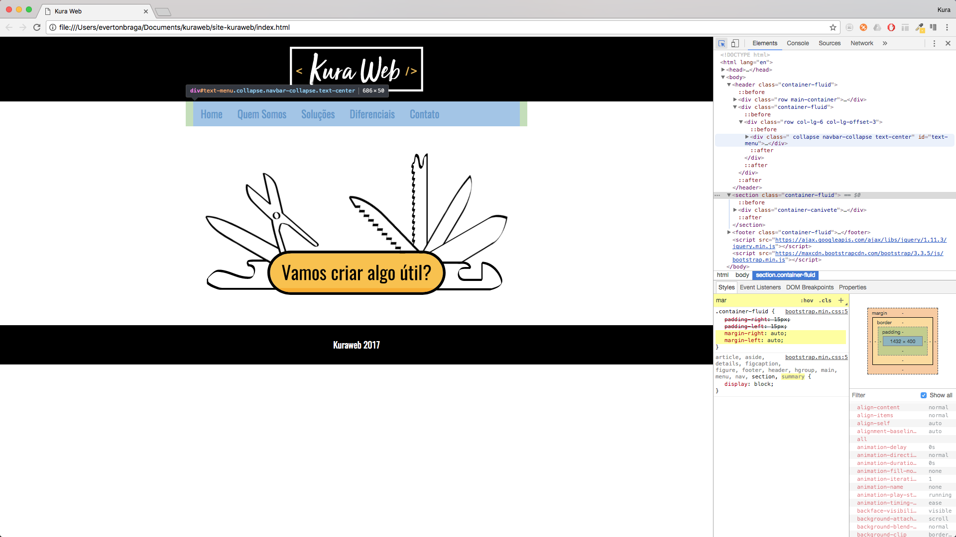Image resolution: width=956 pixels, height=537 pixels.
Task: Click the browser forward arrow
Action: coord(23,27)
